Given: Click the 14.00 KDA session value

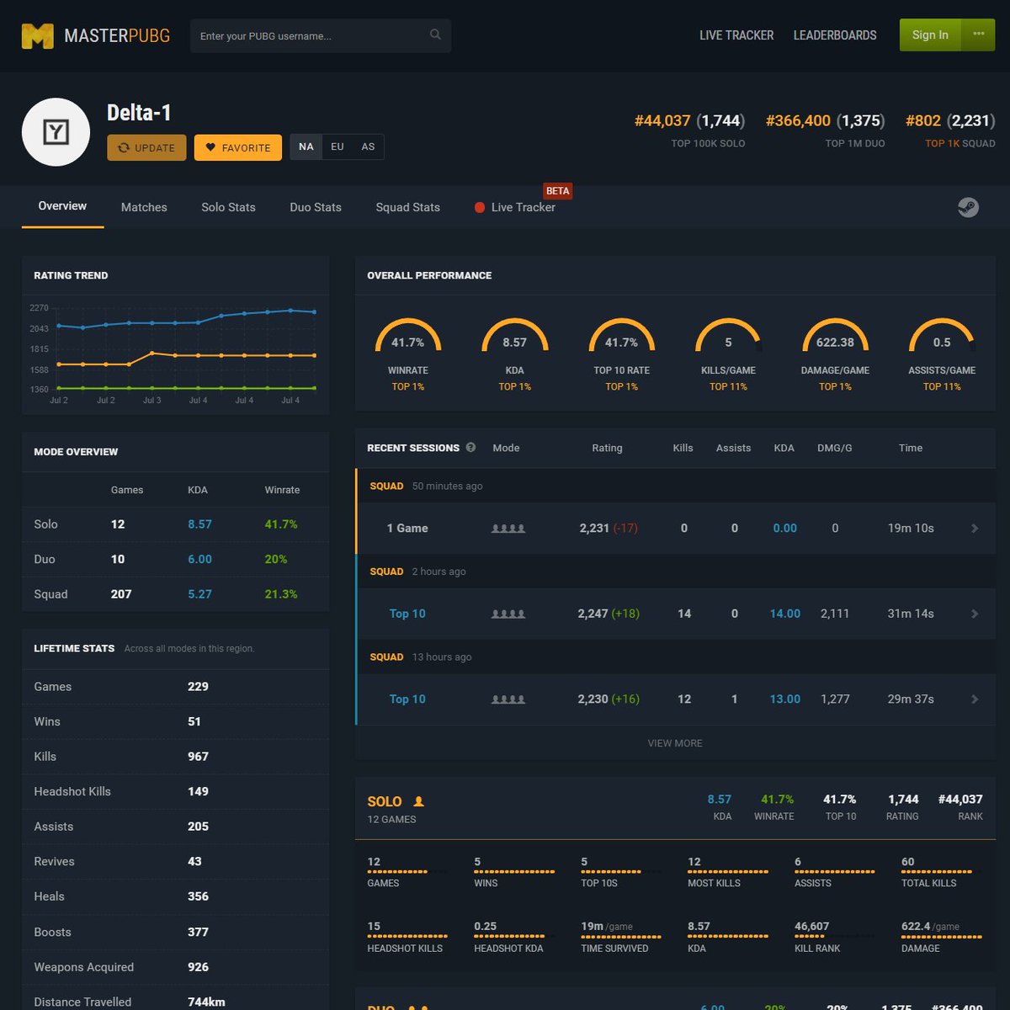Looking at the screenshot, I should coord(784,614).
